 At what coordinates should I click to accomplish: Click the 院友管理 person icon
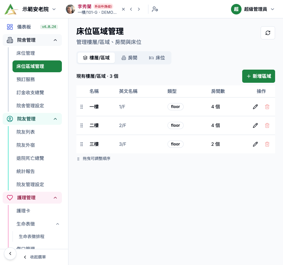(10, 119)
